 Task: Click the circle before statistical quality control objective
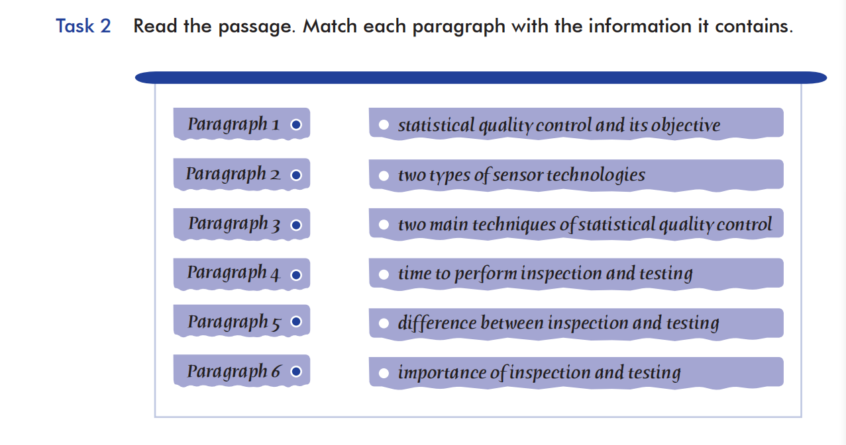[x=384, y=125]
